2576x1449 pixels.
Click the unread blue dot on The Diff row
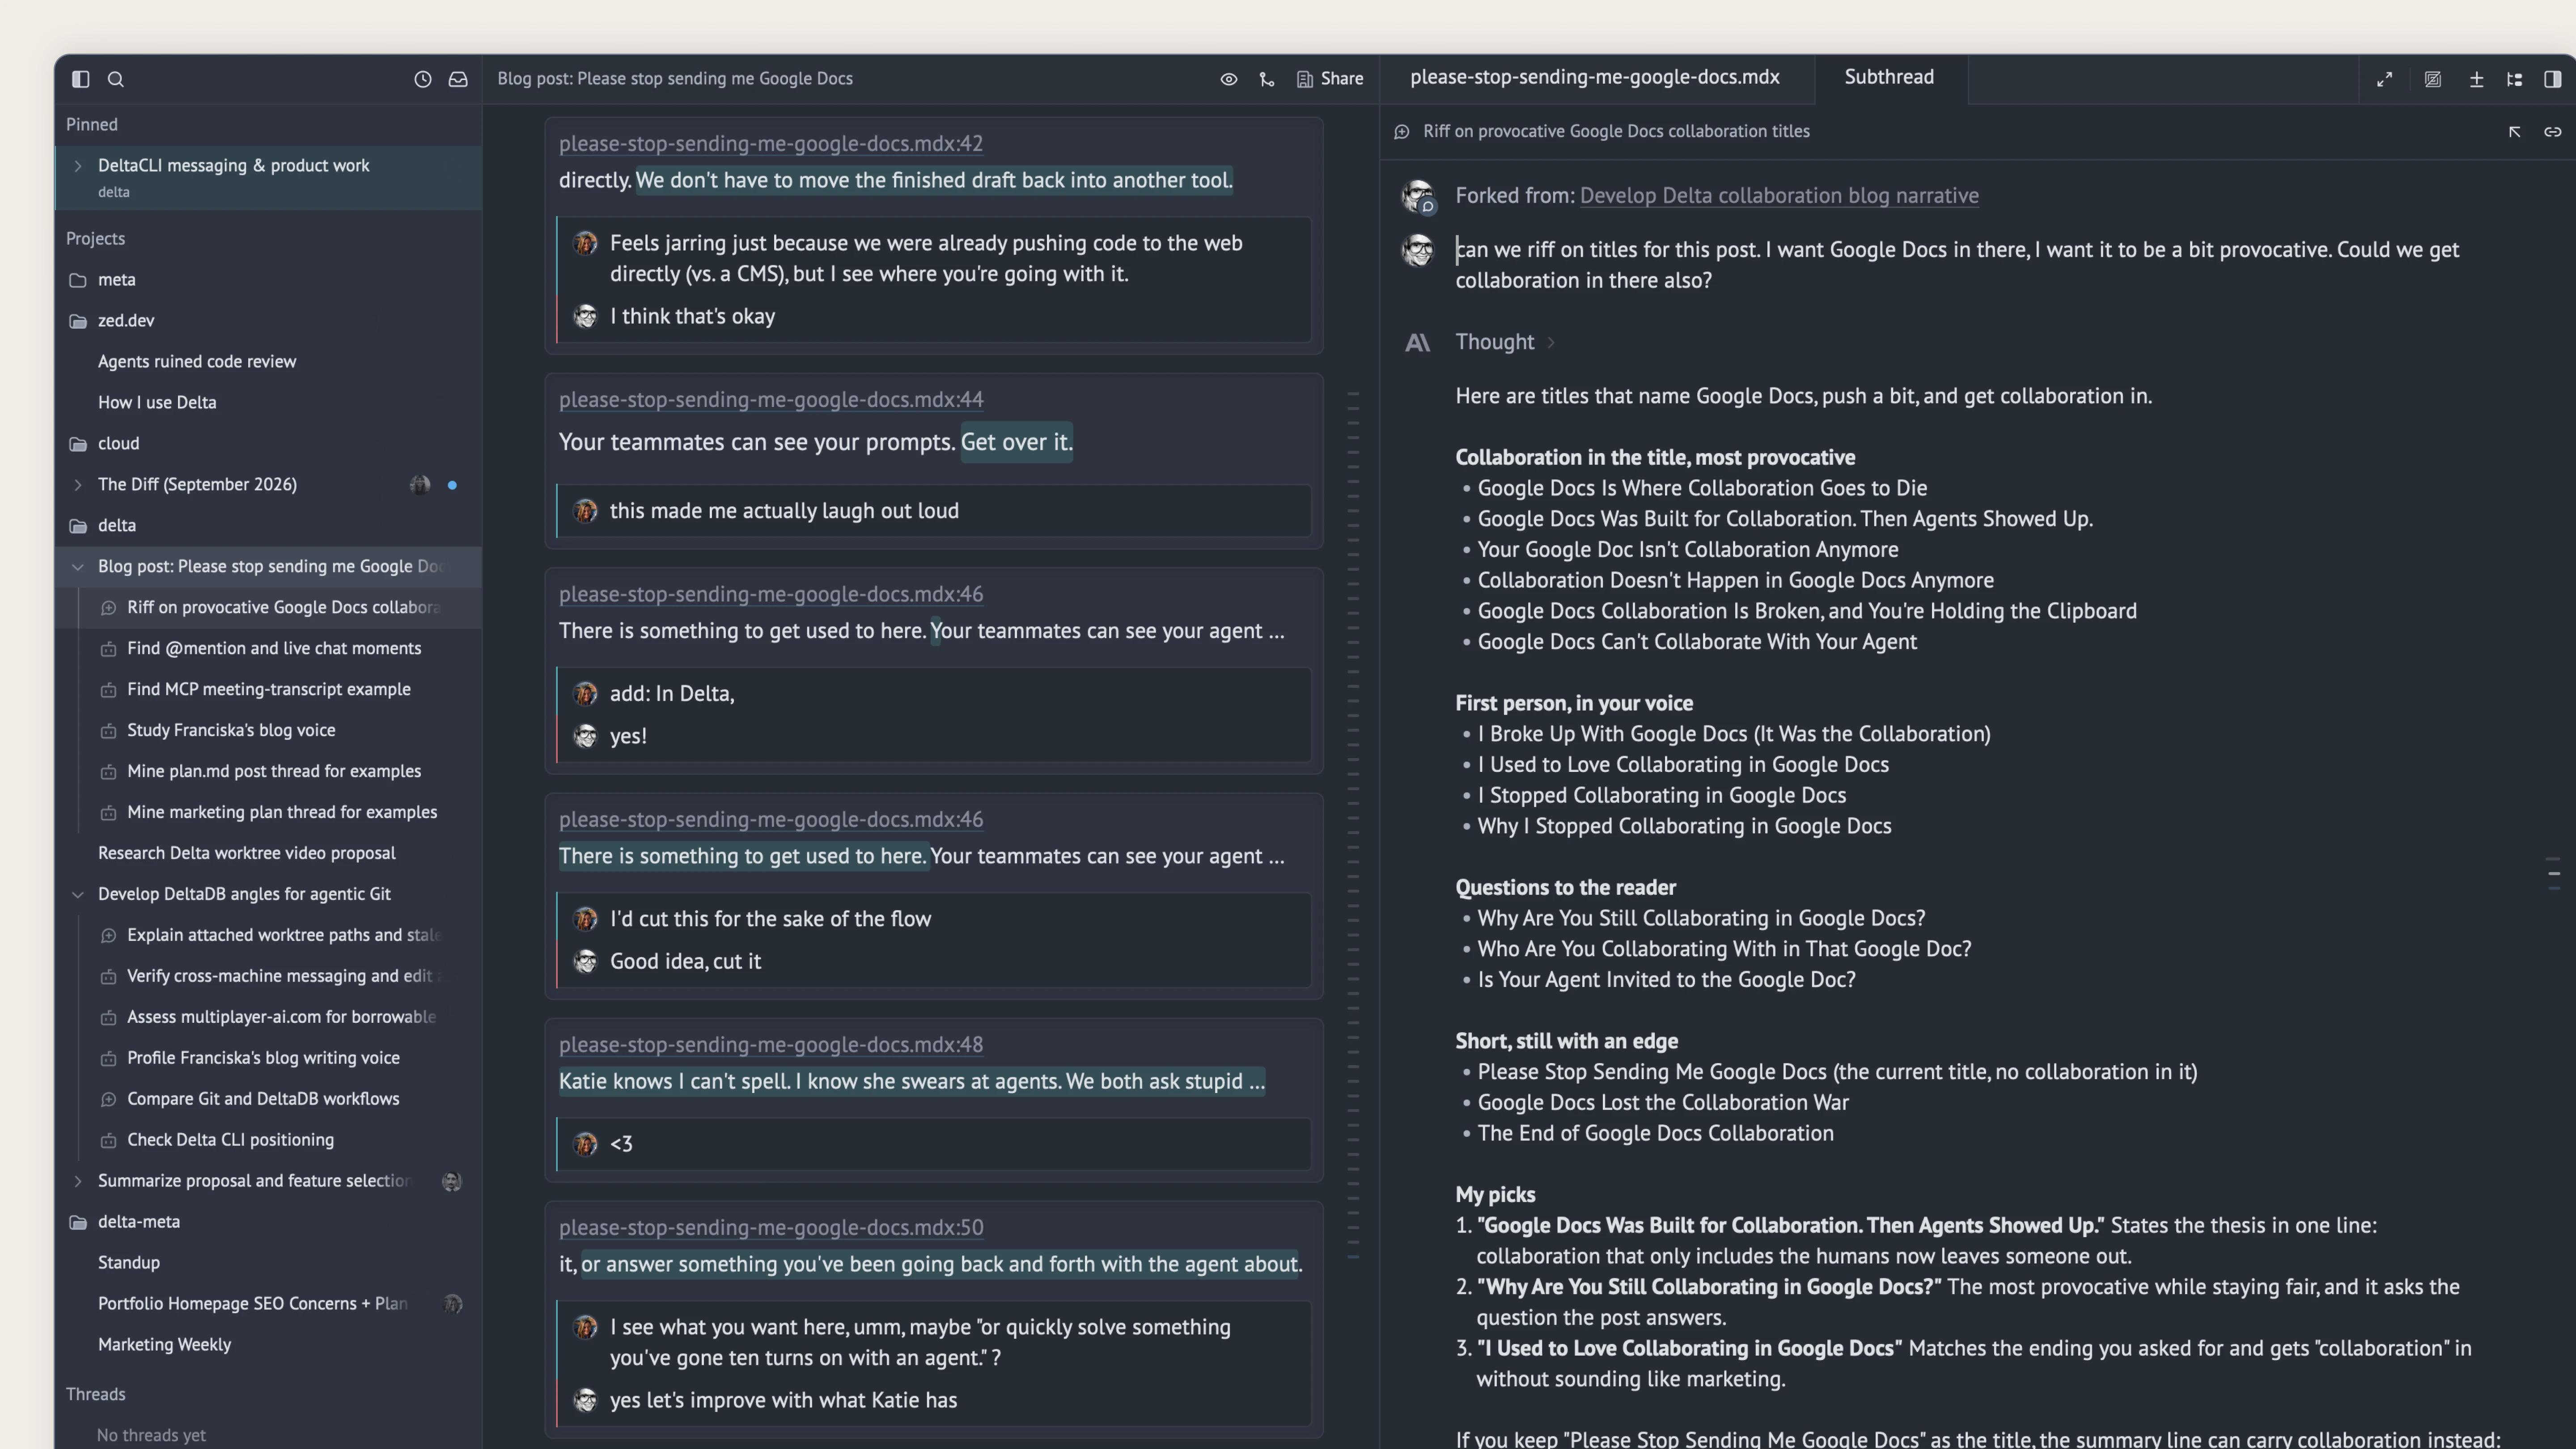point(452,485)
